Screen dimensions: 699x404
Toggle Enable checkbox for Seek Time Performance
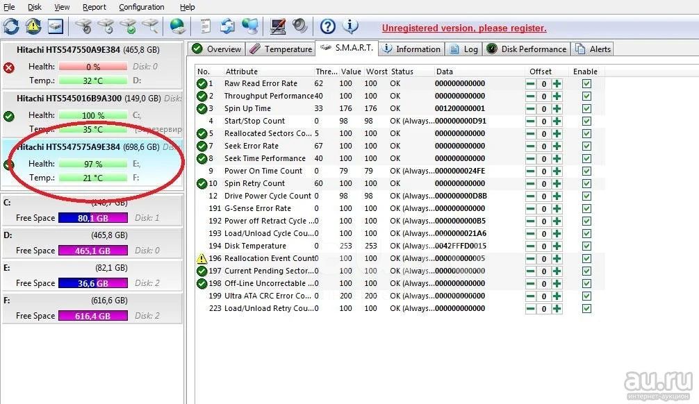point(586,158)
